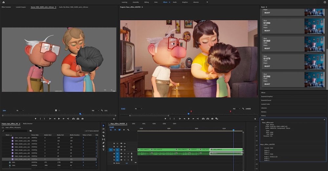This screenshot has width=328, height=171.
Task: Select the Razor tool
Action: (103, 136)
